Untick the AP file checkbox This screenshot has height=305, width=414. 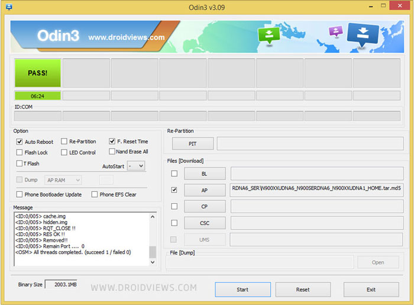174,190
